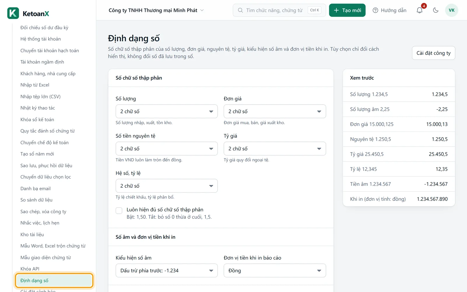Screen dimensions: 467x292
Task: Select Chuyển chế độ kế toán
Action: tap(44, 142)
